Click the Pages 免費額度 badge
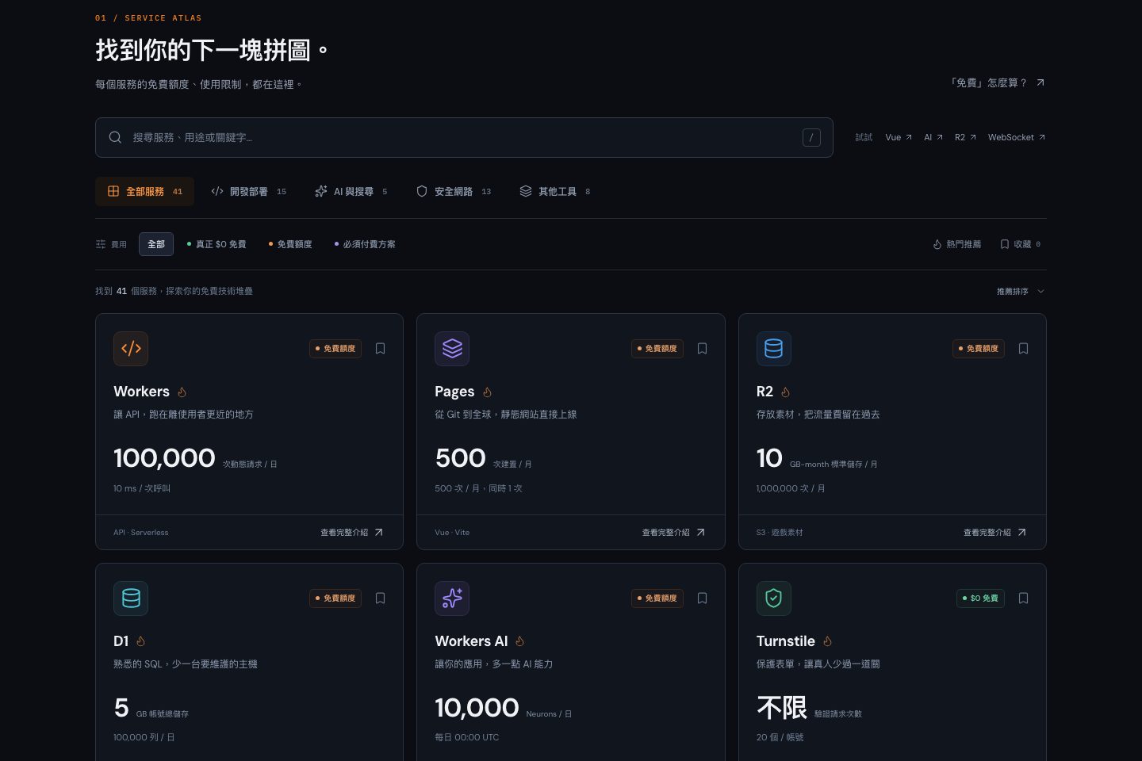Image resolution: width=1142 pixels, height=761 pixels. pos(657,348)
